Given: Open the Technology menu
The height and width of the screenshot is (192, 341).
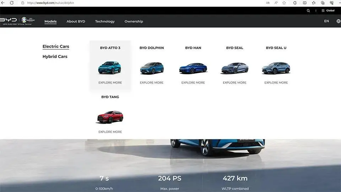Looking at the screenshot, I should (105, 21).
